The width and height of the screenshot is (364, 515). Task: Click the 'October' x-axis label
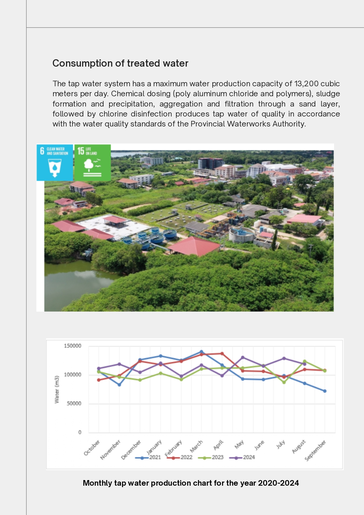click(92, 448)
